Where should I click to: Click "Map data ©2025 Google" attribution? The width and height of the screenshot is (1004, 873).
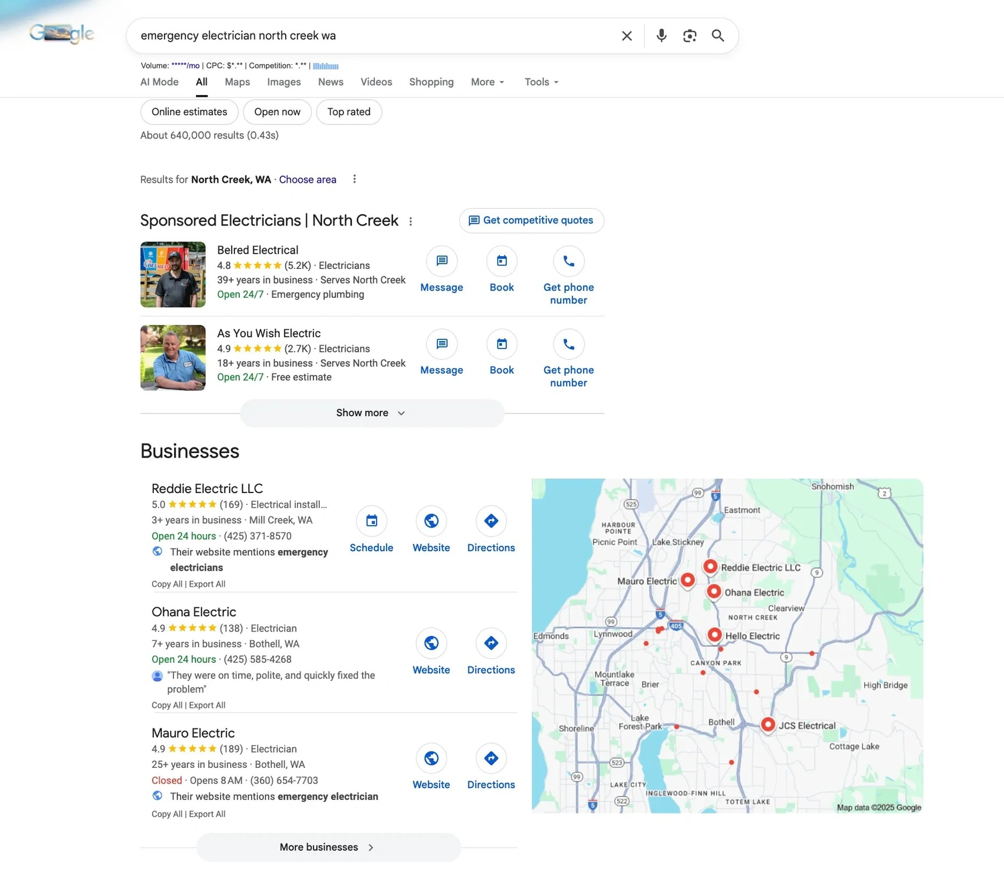879,807
